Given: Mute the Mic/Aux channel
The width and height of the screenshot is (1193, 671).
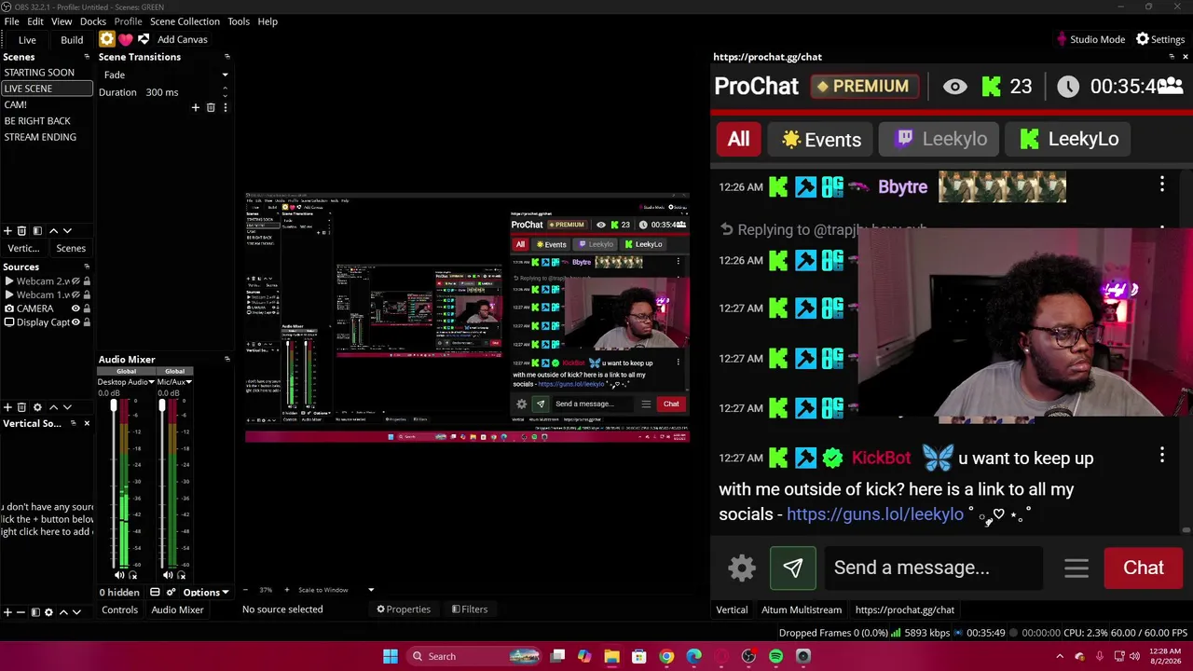Looking at the screenshot, I should (167, 576).
